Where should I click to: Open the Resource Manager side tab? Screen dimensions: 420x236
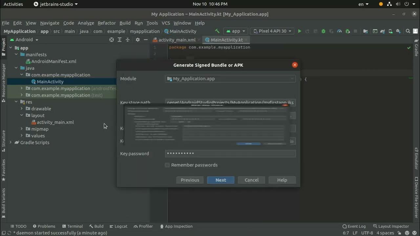[4, 83]
